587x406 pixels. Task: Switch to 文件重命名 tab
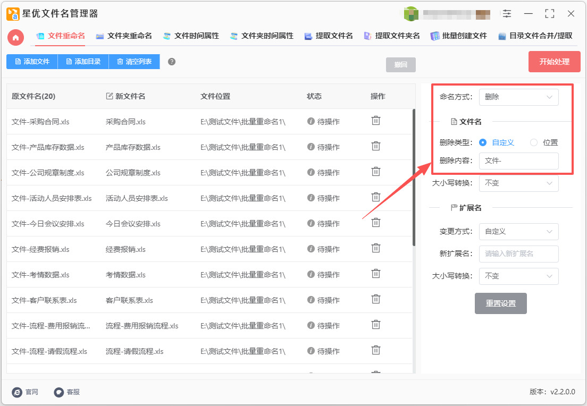[61, 36]
